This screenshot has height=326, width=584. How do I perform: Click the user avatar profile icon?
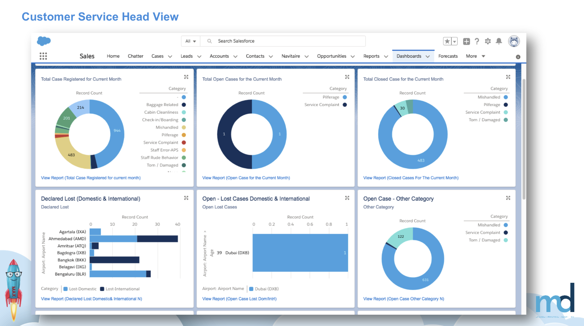coord(514,41)
